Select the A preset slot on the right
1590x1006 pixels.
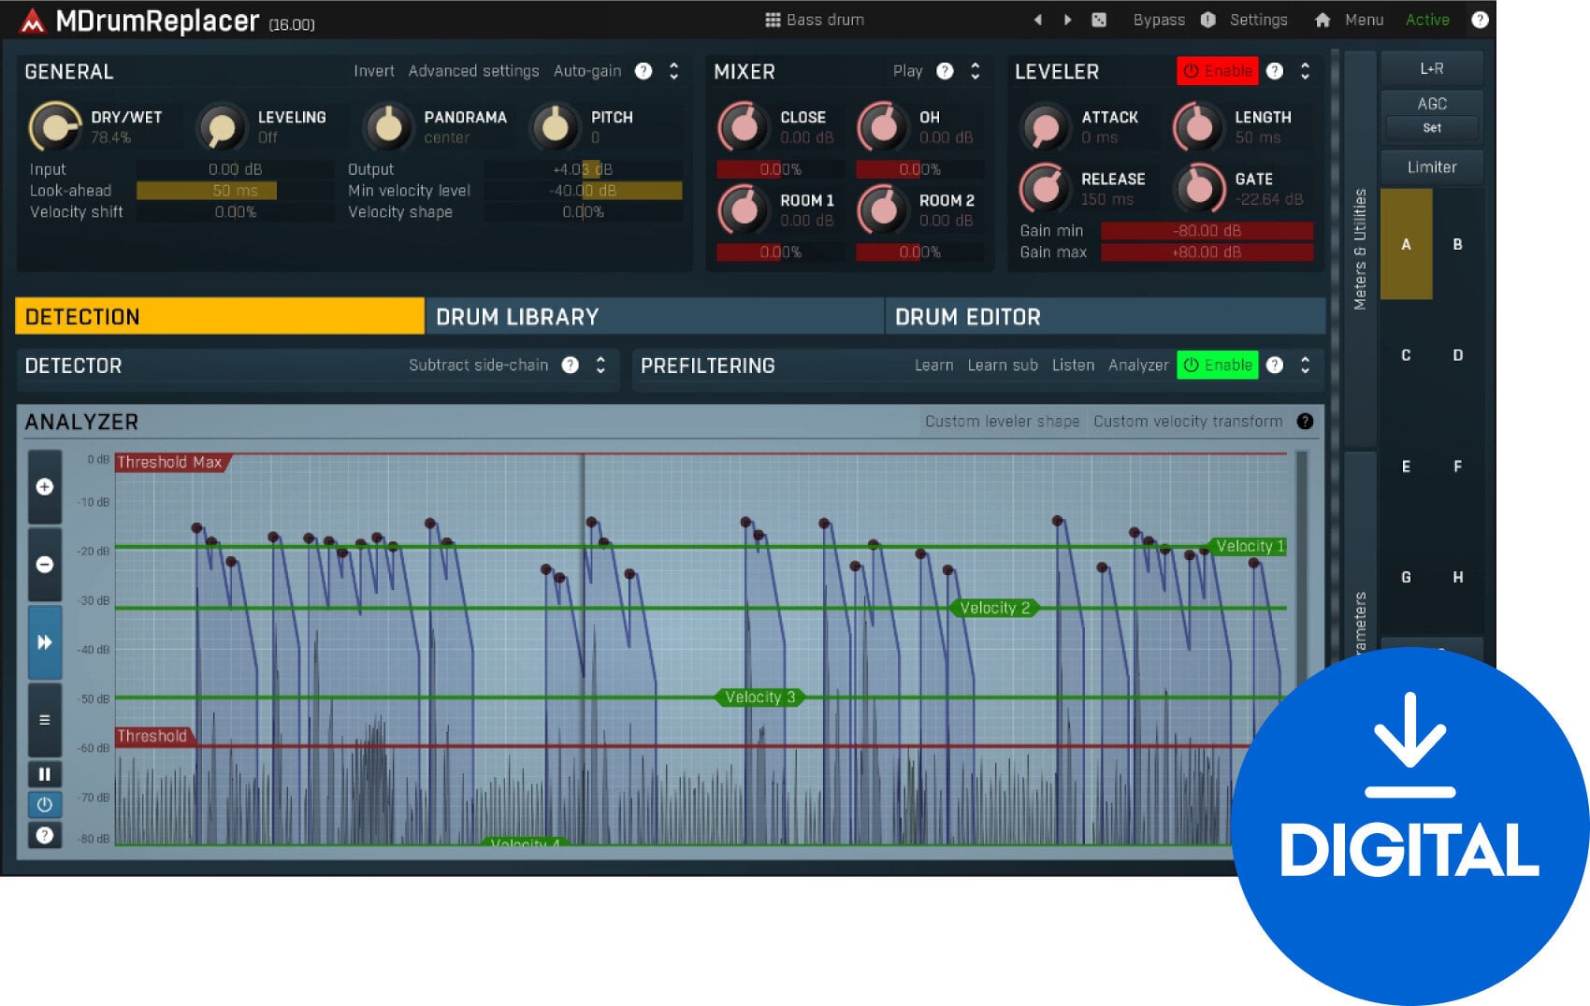pos(1406,245)
